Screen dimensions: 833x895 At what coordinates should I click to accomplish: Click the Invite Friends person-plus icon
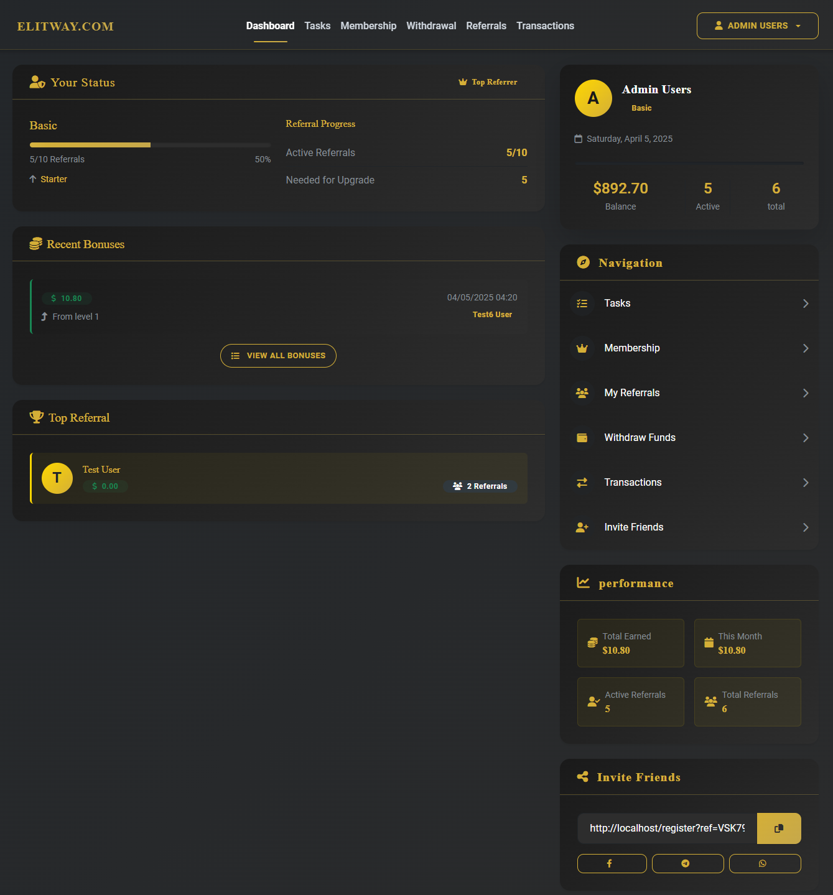tap(582, 527)
